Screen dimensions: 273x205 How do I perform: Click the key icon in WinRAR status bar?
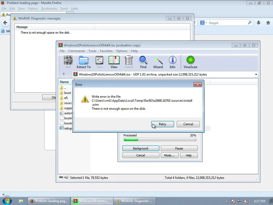[x=66, y=177]
